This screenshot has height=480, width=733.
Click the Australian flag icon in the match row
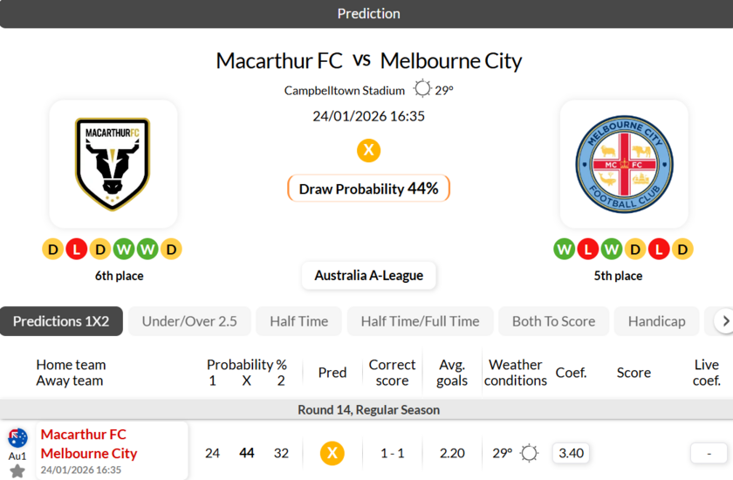click(17, 437)
